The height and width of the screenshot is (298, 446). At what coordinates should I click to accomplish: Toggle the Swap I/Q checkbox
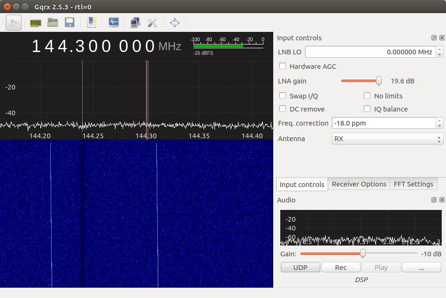283,96
